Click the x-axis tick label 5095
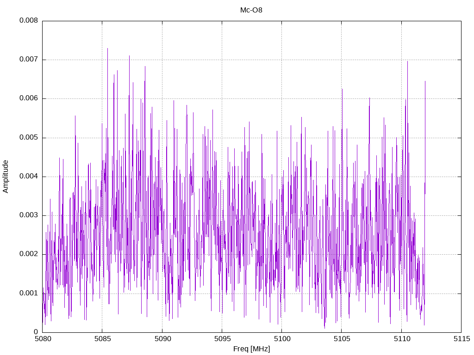This screenshot has height=355, width=474. (x=223, y=339)
